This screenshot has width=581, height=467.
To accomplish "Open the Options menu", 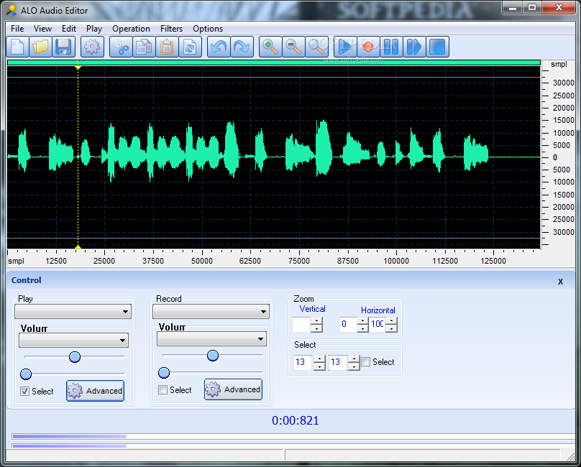I will tap(208, 29).
